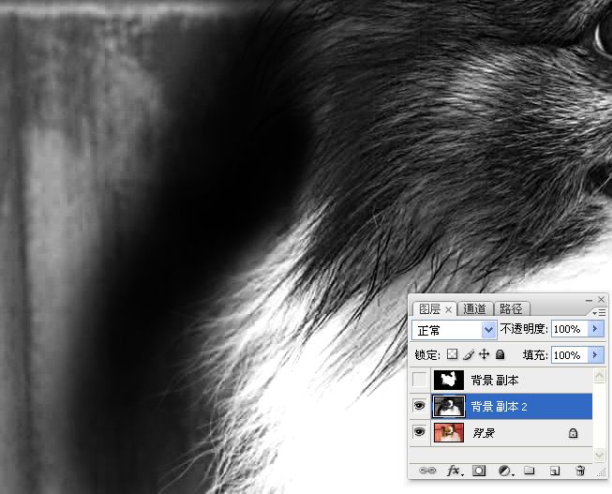Create a new layer group folder
The height and width of the screenshot is (494, 612).
coord(530,470)
